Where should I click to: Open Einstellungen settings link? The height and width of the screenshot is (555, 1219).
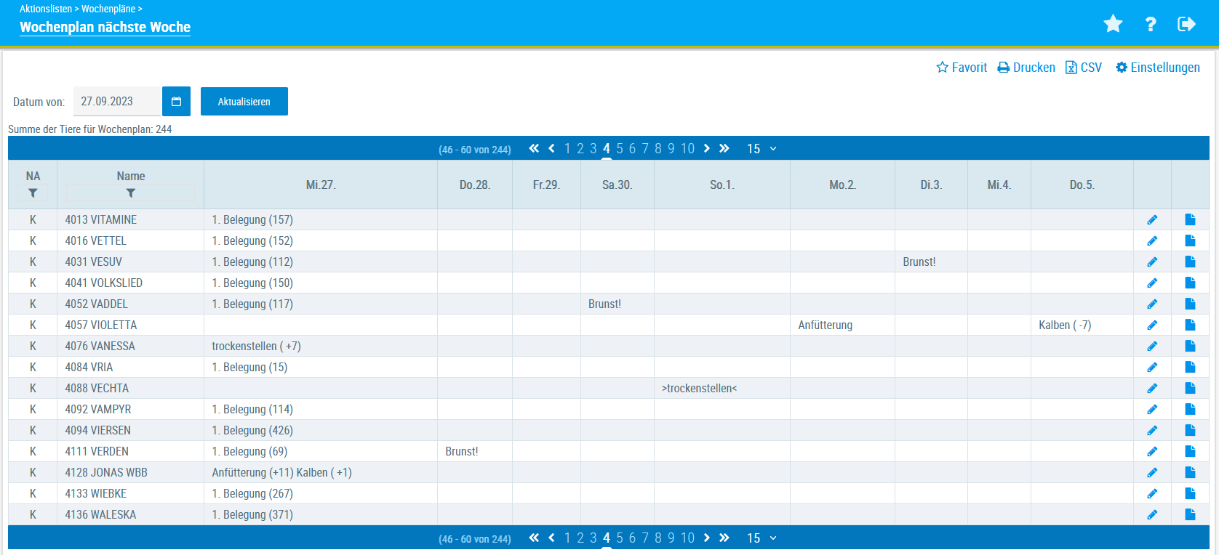(x=1158, y=68)
